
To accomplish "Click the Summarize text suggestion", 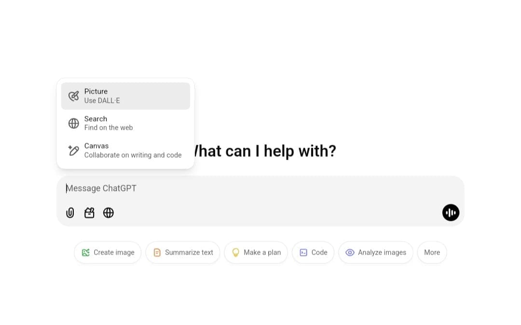I will (x=182, y=252).
